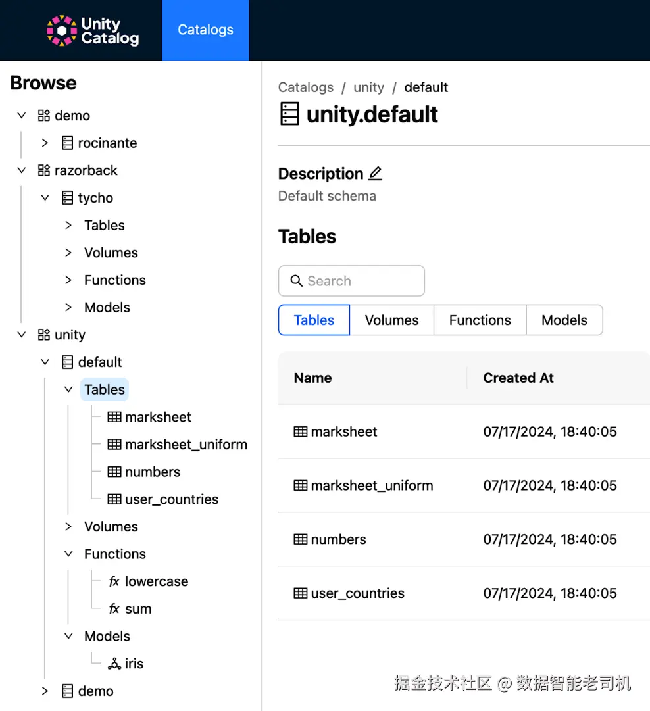
Task: Click the lowercase function fx icon
Action: click(x=114, y=582)
